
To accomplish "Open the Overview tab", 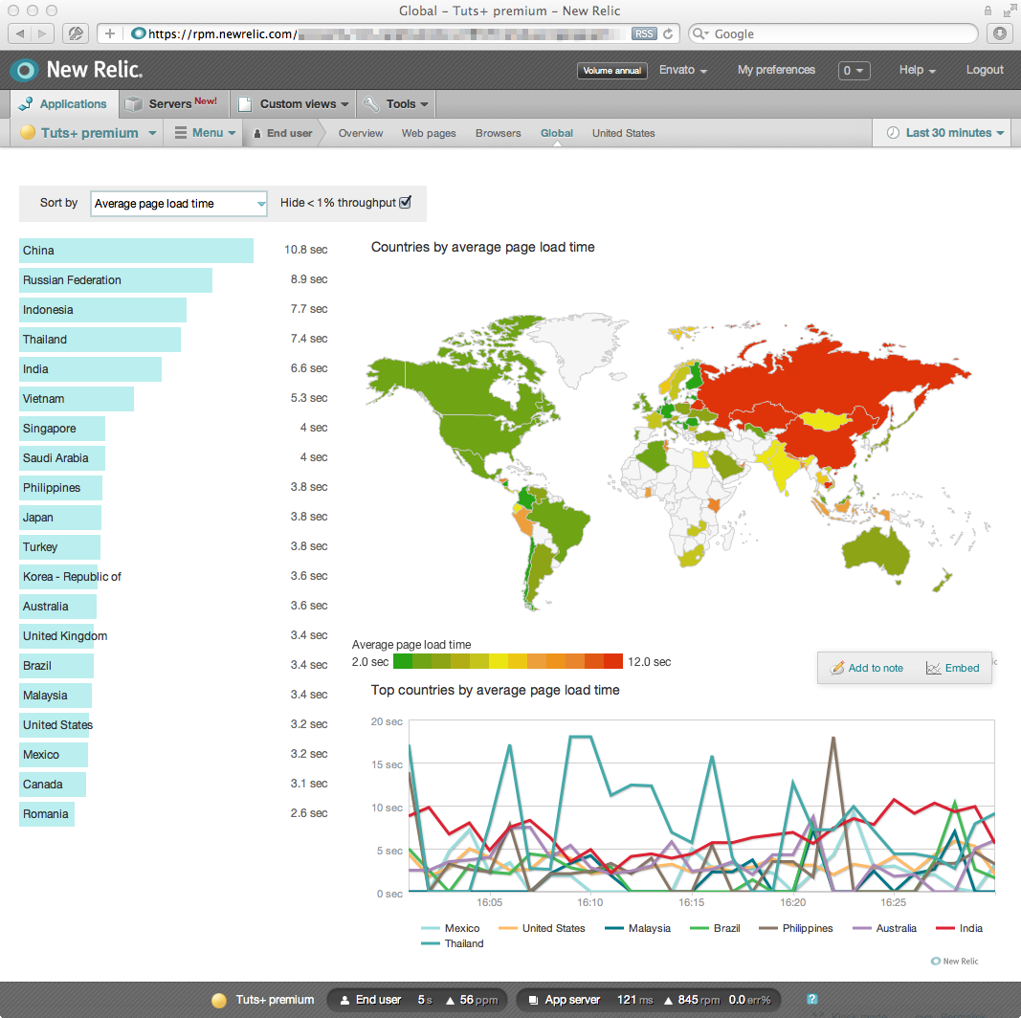I will pos(361,133).
